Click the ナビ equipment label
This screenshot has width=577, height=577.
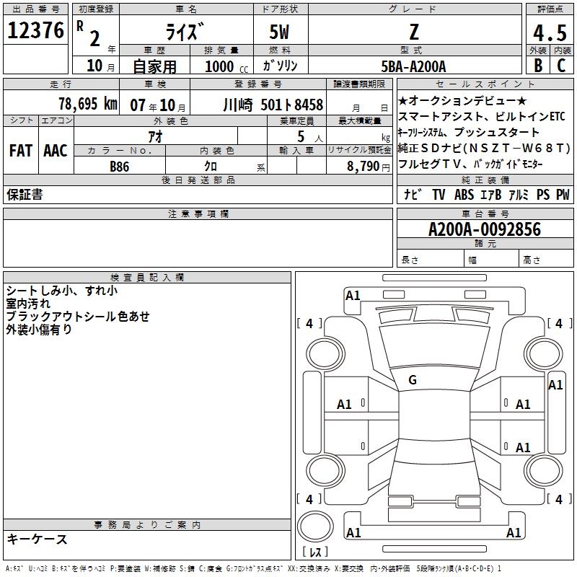pyautogui.click(x=413, y=194)
